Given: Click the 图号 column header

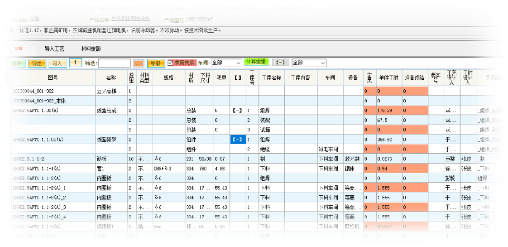Looking at the screenshot, I should coord(53,78).
